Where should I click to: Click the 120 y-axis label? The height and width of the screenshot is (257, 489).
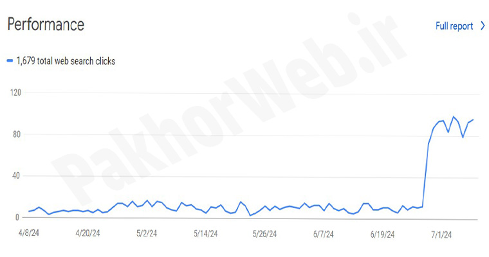click(x=15, y=93)
